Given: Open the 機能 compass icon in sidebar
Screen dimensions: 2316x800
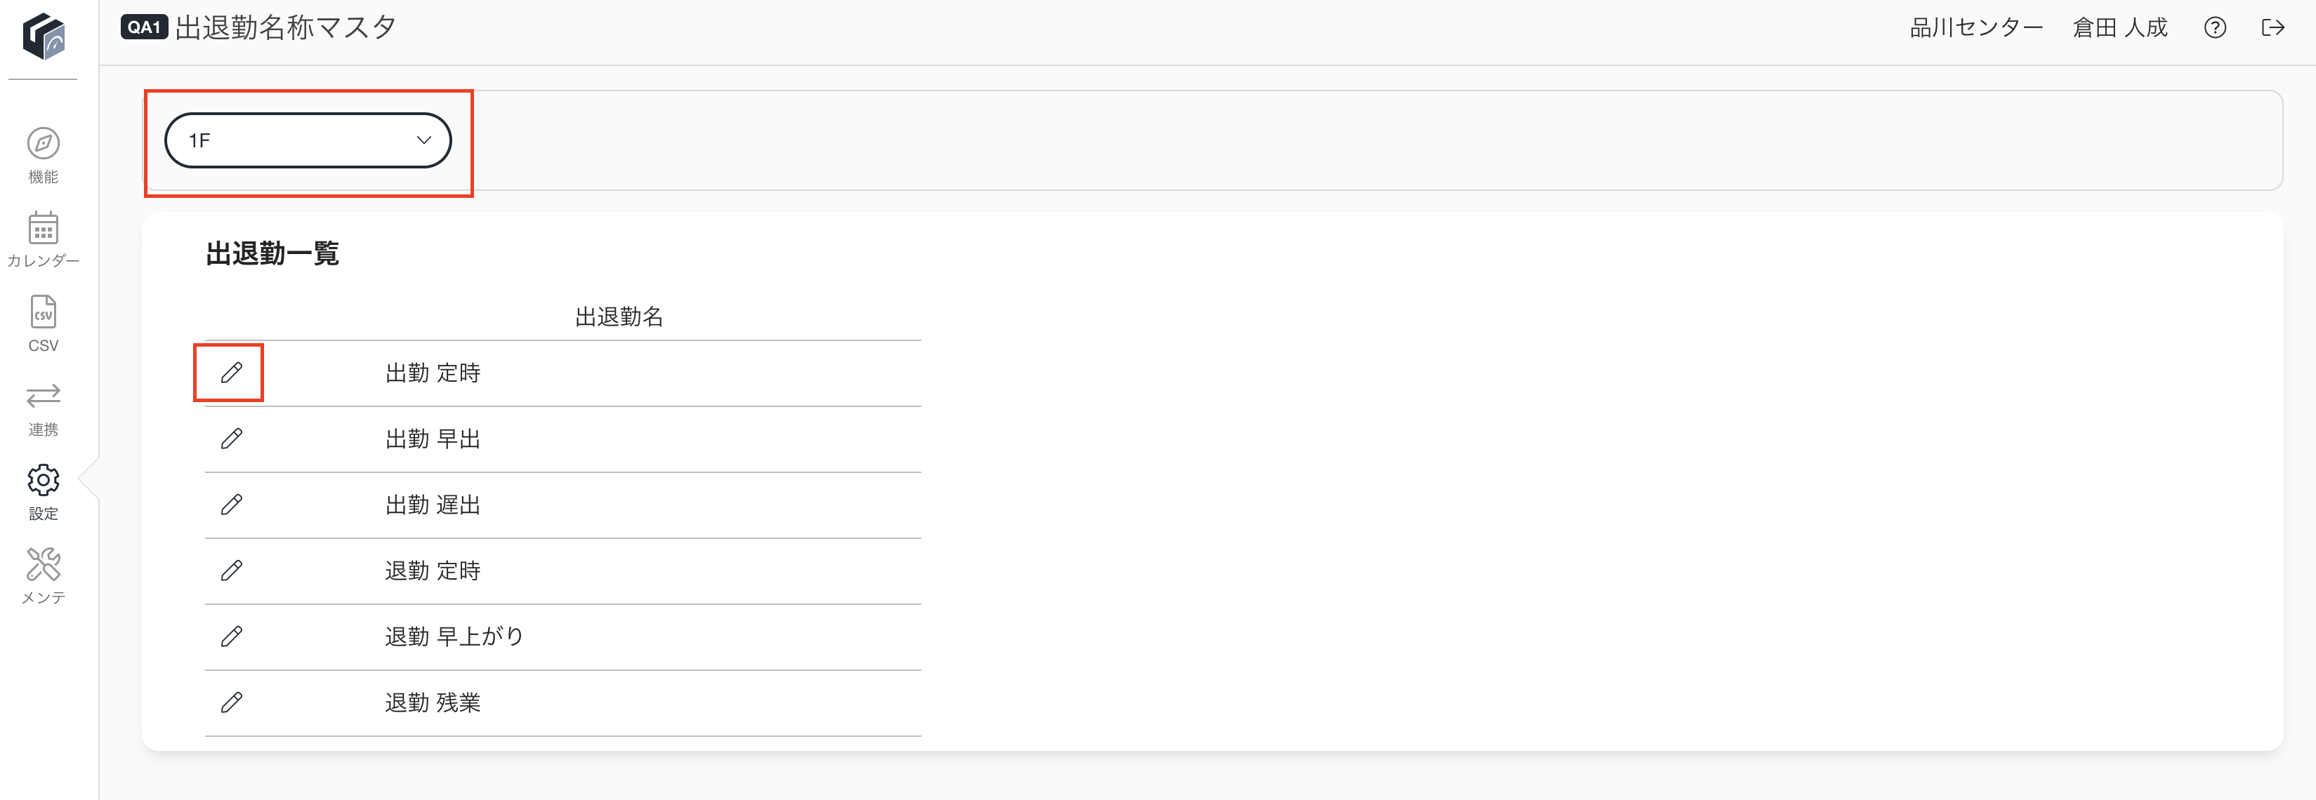Looking at the screenshot, I should click(x=43, y=144).
